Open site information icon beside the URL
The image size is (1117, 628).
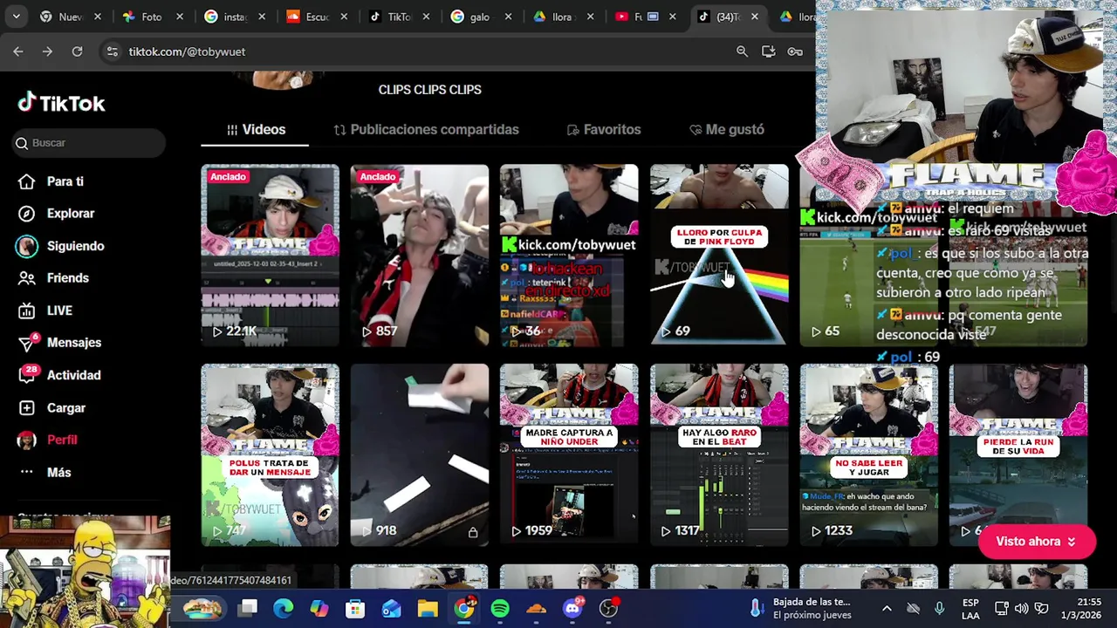tap(112, 51)
